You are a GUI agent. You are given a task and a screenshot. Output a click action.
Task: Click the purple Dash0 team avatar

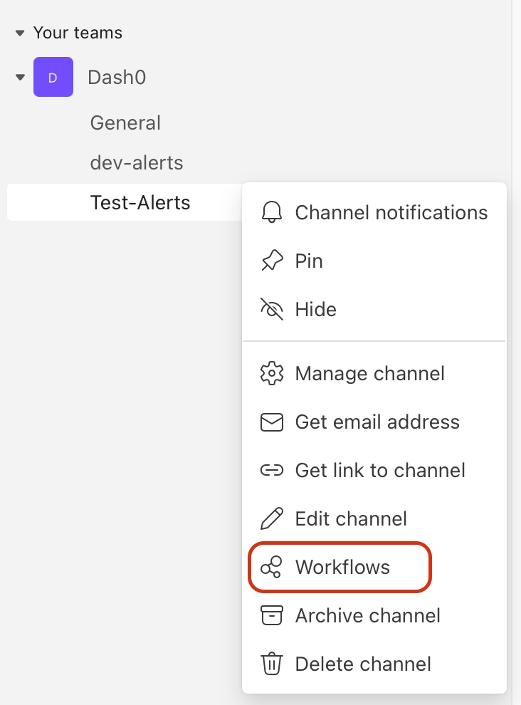click(53, 77)
